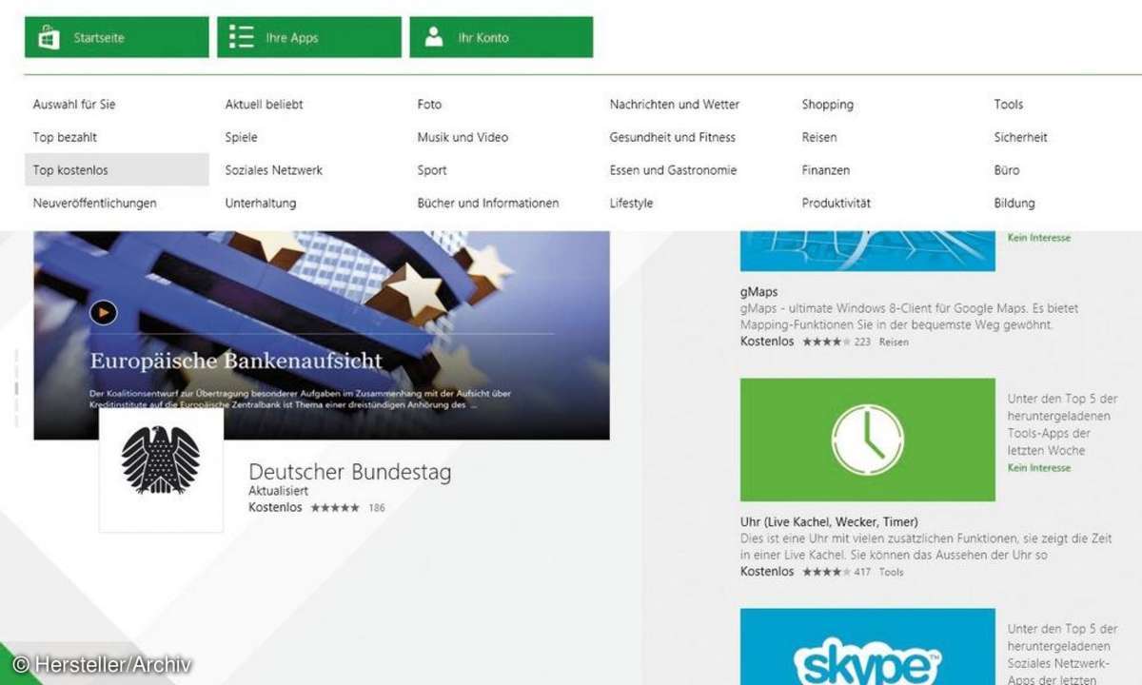The height and width of the screenshot is (685, 1142).
Task: Open the Unterhaltung category
Action: click(x=260, y=203)
